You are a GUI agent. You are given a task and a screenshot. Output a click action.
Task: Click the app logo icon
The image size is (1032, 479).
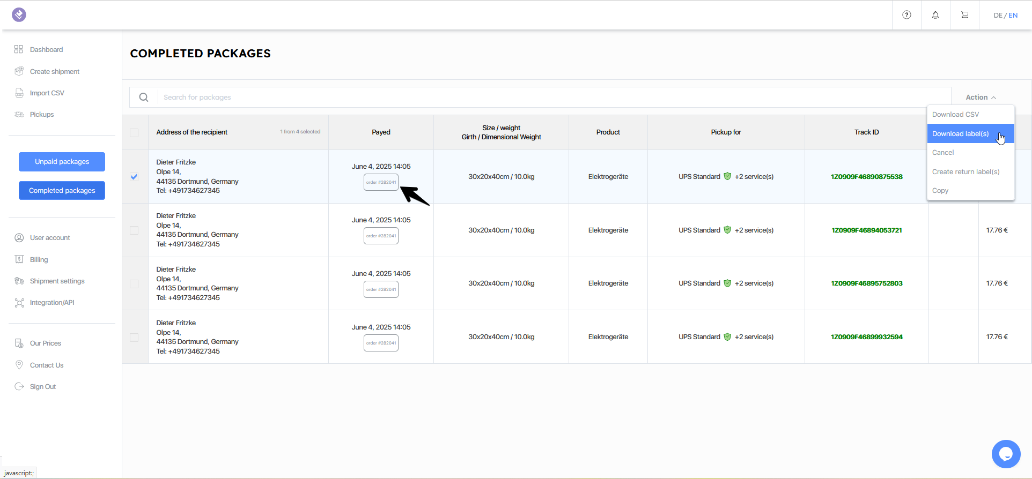coord(19,14)
